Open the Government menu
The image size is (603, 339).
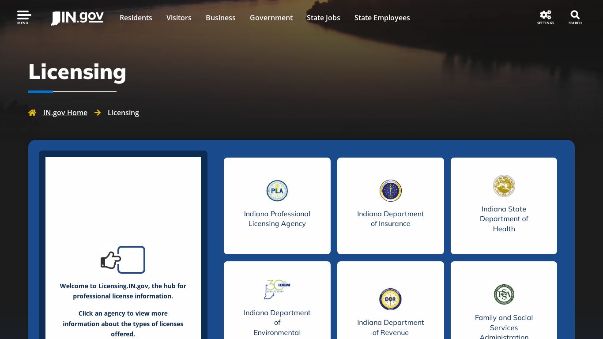point(271,18)
